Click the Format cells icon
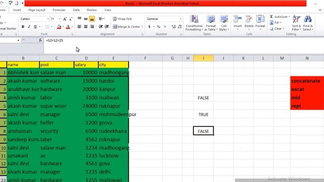324x182 pixels. (x=260, y=19)
